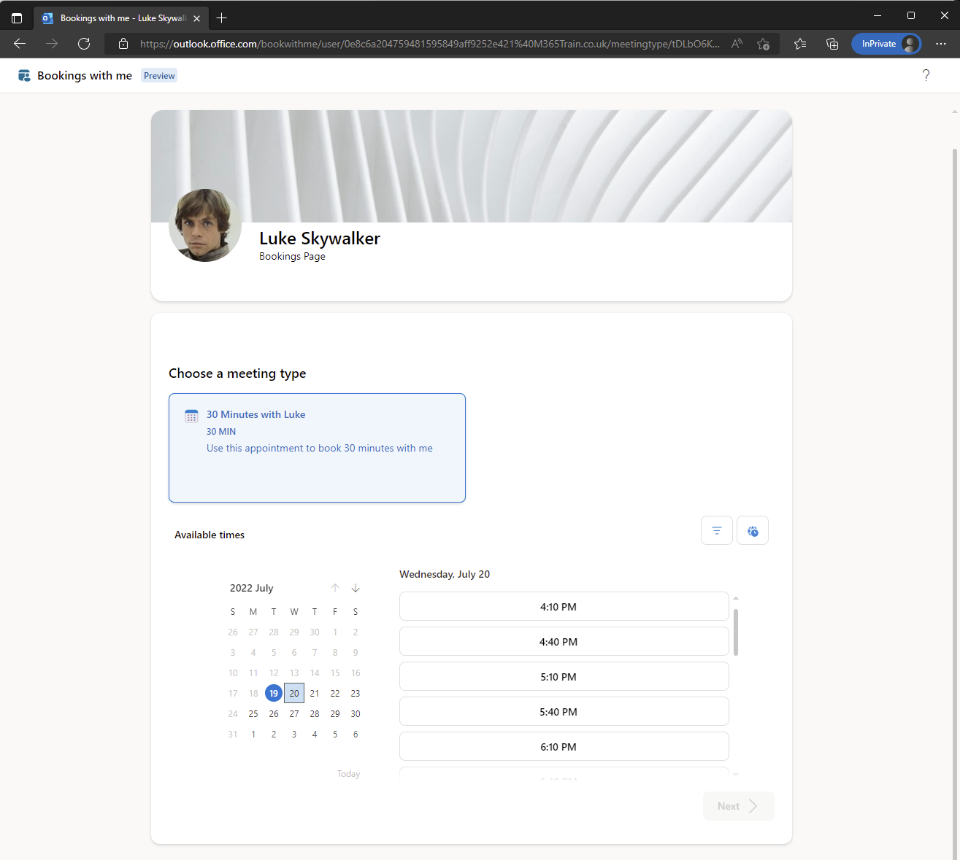The width and height of the screenshot is (960, 860).
Task: Click the browser refresh icon
Action: tap(84, 44)
